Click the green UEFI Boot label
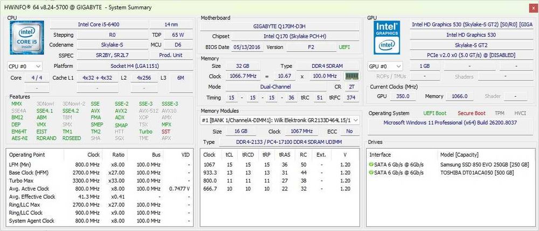The width and height of the screenshot is (539, 231). click(x=435, y=113)
